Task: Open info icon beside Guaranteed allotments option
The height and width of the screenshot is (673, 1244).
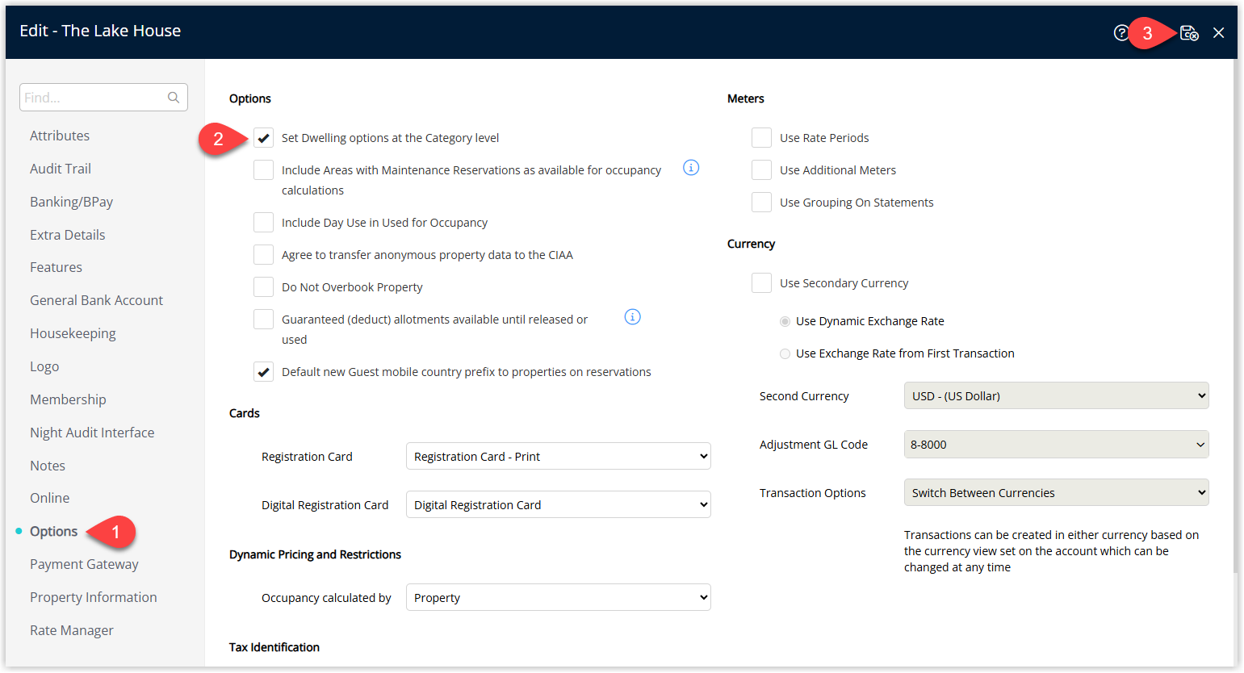Action: (x=633, y=317)
